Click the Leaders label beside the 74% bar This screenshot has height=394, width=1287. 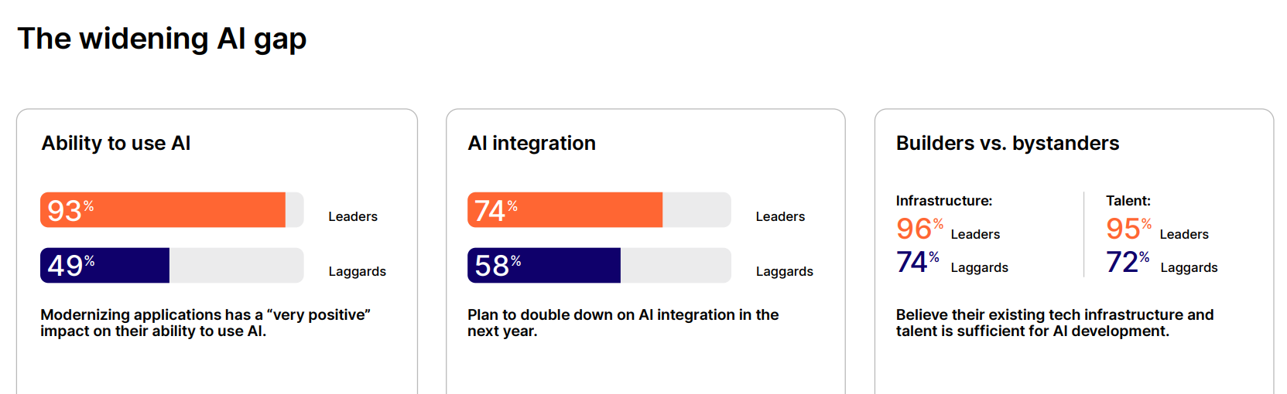pyautogui.click(x=780, y=216)
